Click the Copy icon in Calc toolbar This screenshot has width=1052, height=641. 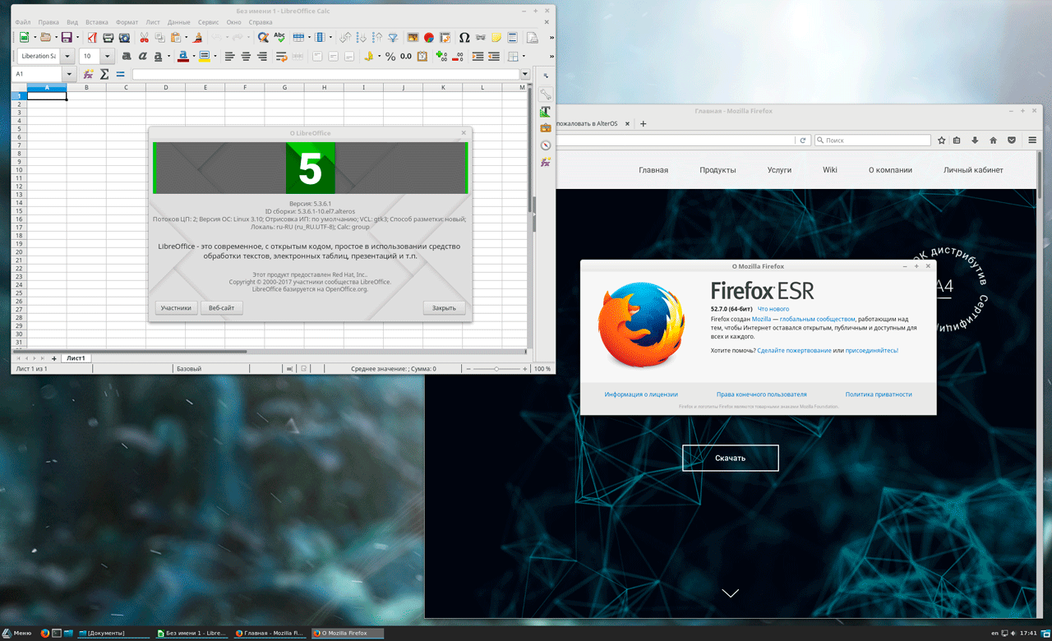coord(159,37)
